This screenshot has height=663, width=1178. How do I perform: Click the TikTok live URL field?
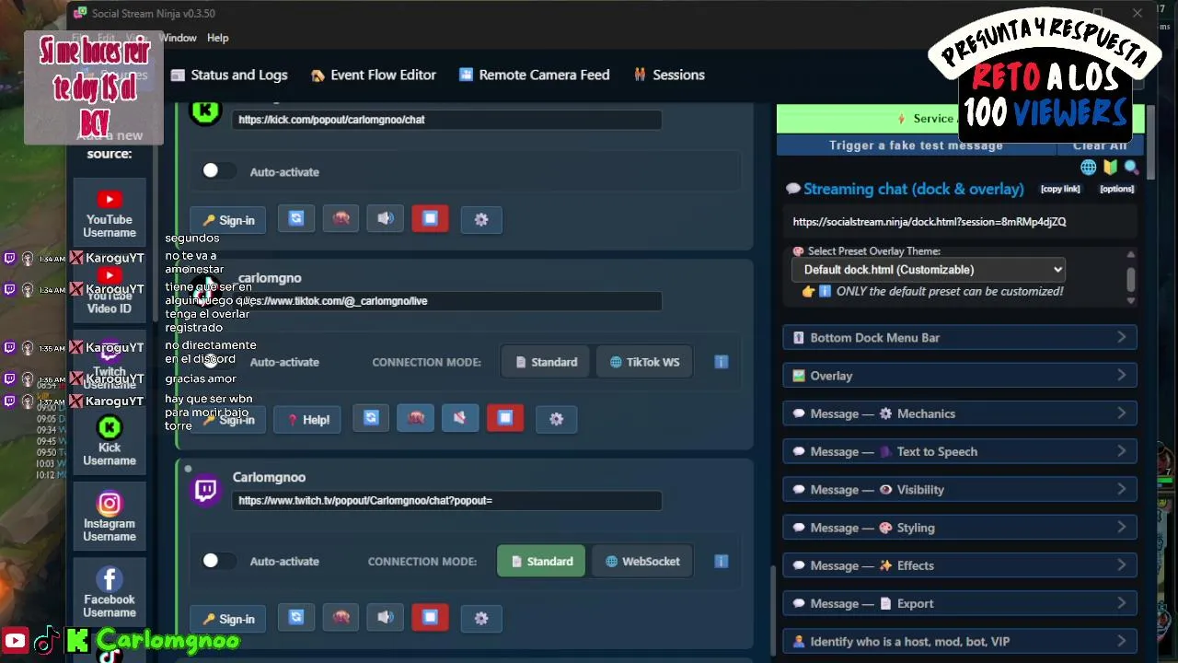[446, 301]
